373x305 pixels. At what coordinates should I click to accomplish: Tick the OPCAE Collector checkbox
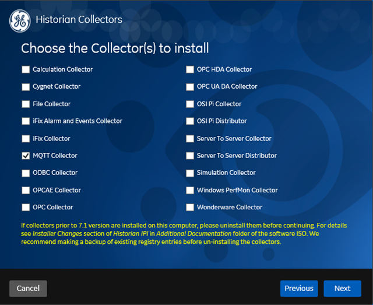26,190
